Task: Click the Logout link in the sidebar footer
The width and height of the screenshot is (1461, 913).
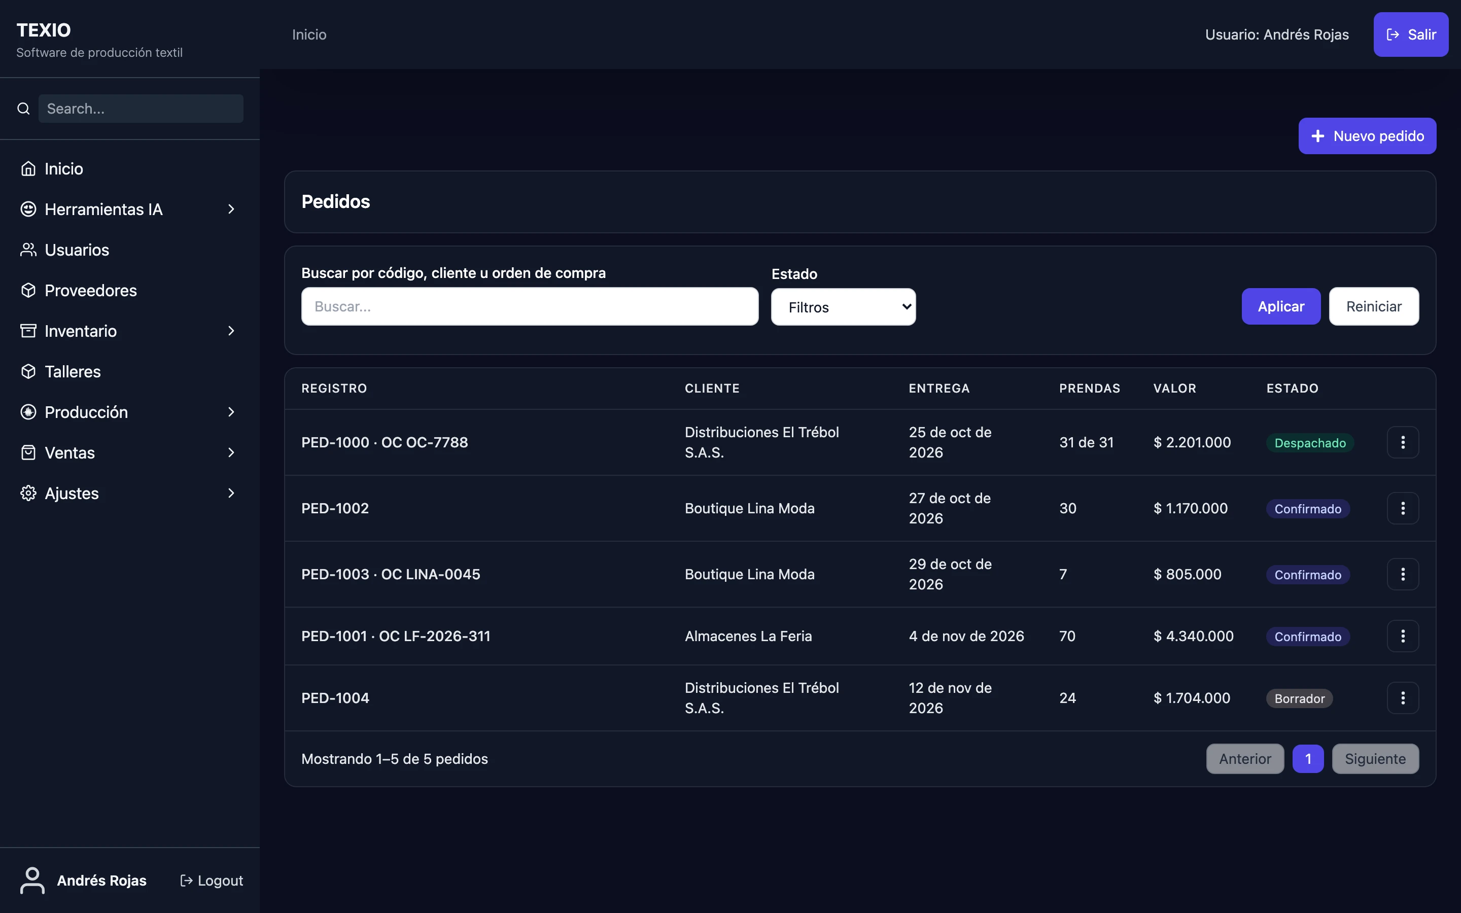Action: click(212, 881)
